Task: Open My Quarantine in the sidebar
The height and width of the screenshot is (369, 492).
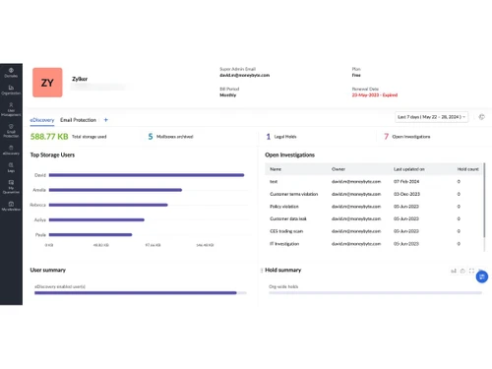Action: pos(11,187)
